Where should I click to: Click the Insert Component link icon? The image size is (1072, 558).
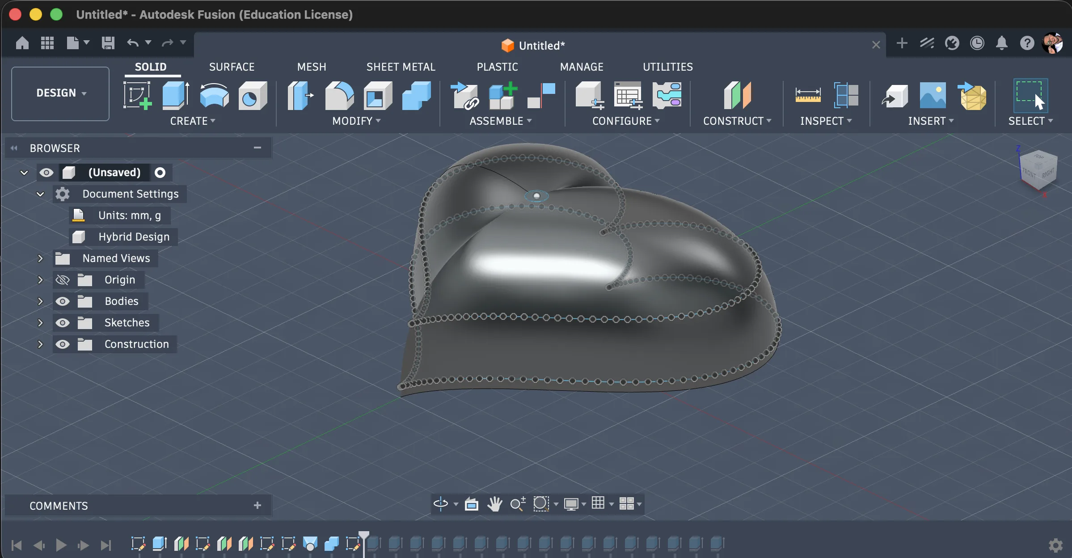tap(464, 95)
